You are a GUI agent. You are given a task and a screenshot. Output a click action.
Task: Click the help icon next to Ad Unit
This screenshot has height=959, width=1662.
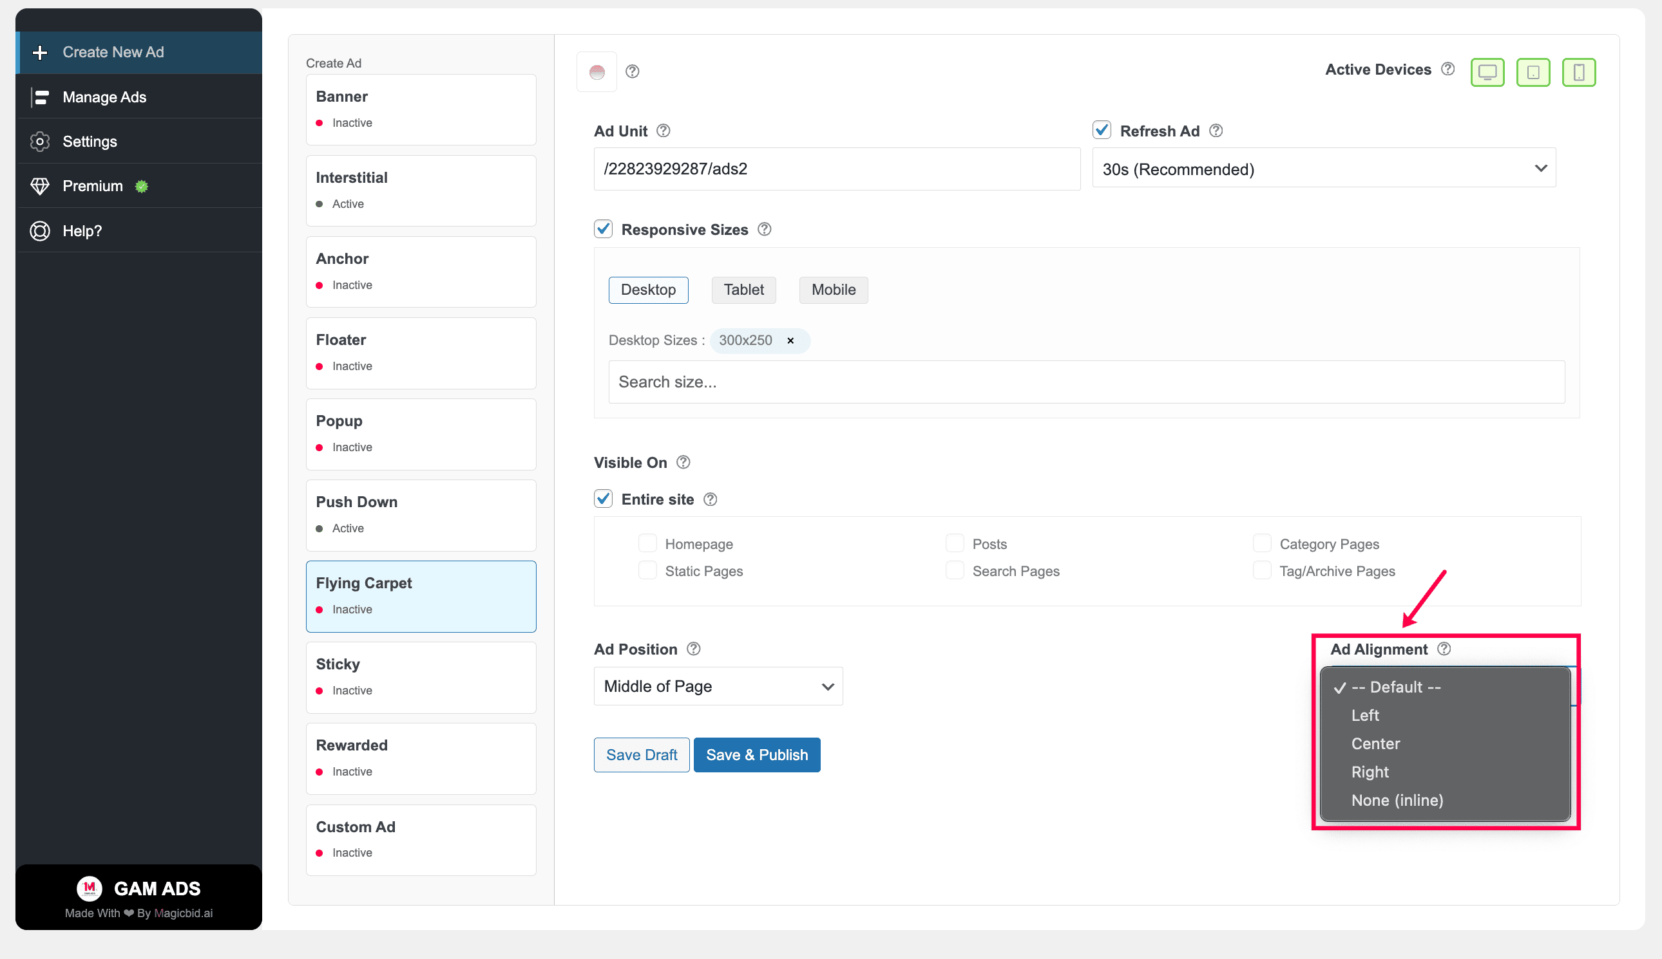pos(664,131)
